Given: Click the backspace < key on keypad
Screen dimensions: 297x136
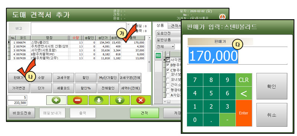Looking at the screenshot, I should coord(244,93).
